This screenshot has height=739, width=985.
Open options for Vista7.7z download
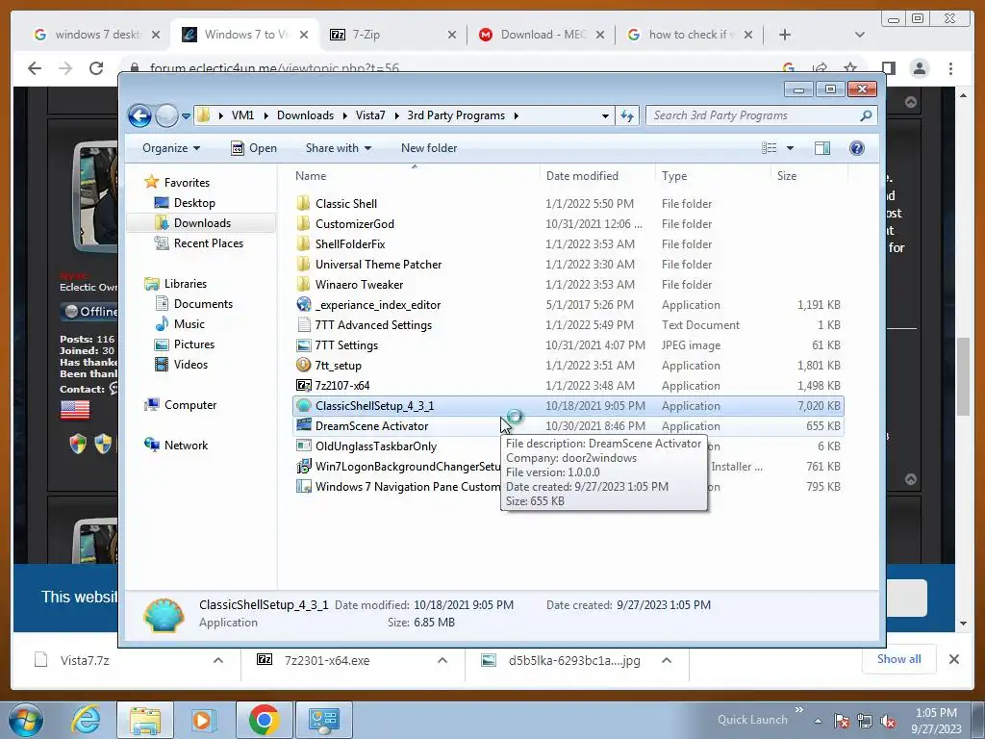[218, 660]
